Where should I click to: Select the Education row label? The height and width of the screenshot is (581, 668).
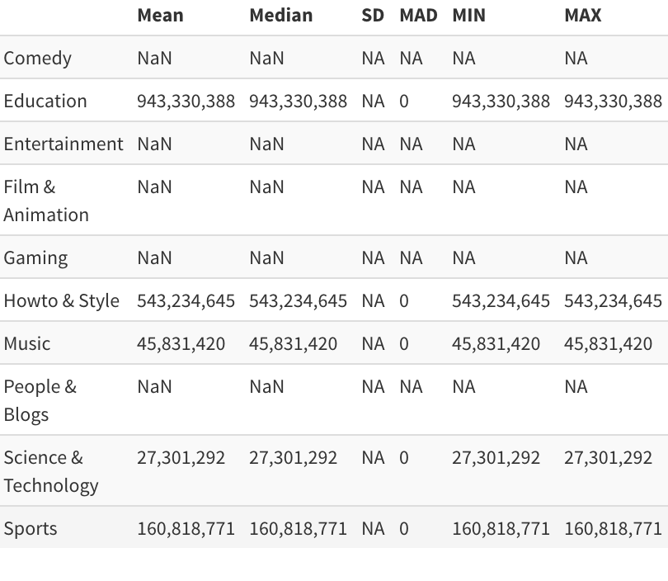(45, 101)
